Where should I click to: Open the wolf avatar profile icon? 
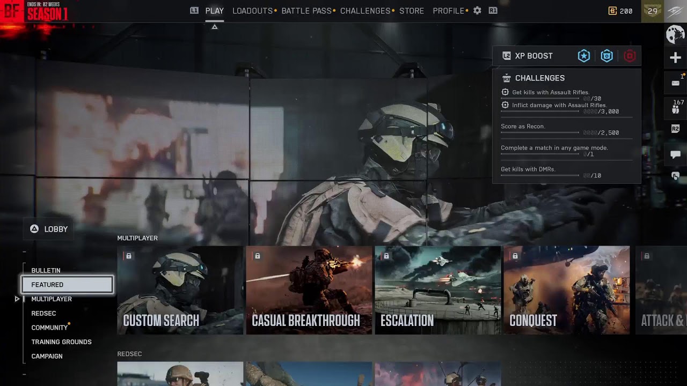click(x=675, y=35)
